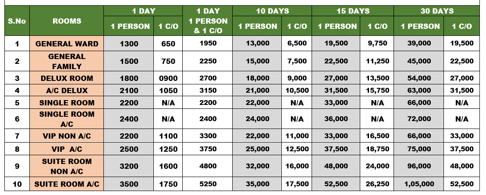The height and width of the screenshot is (195, 486).
Task: Click the SUITE ROOM A/C row label
Action: 67,184
